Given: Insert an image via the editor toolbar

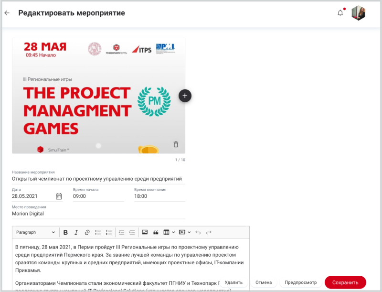Looking at the screenshot, I should click(145, 232).
